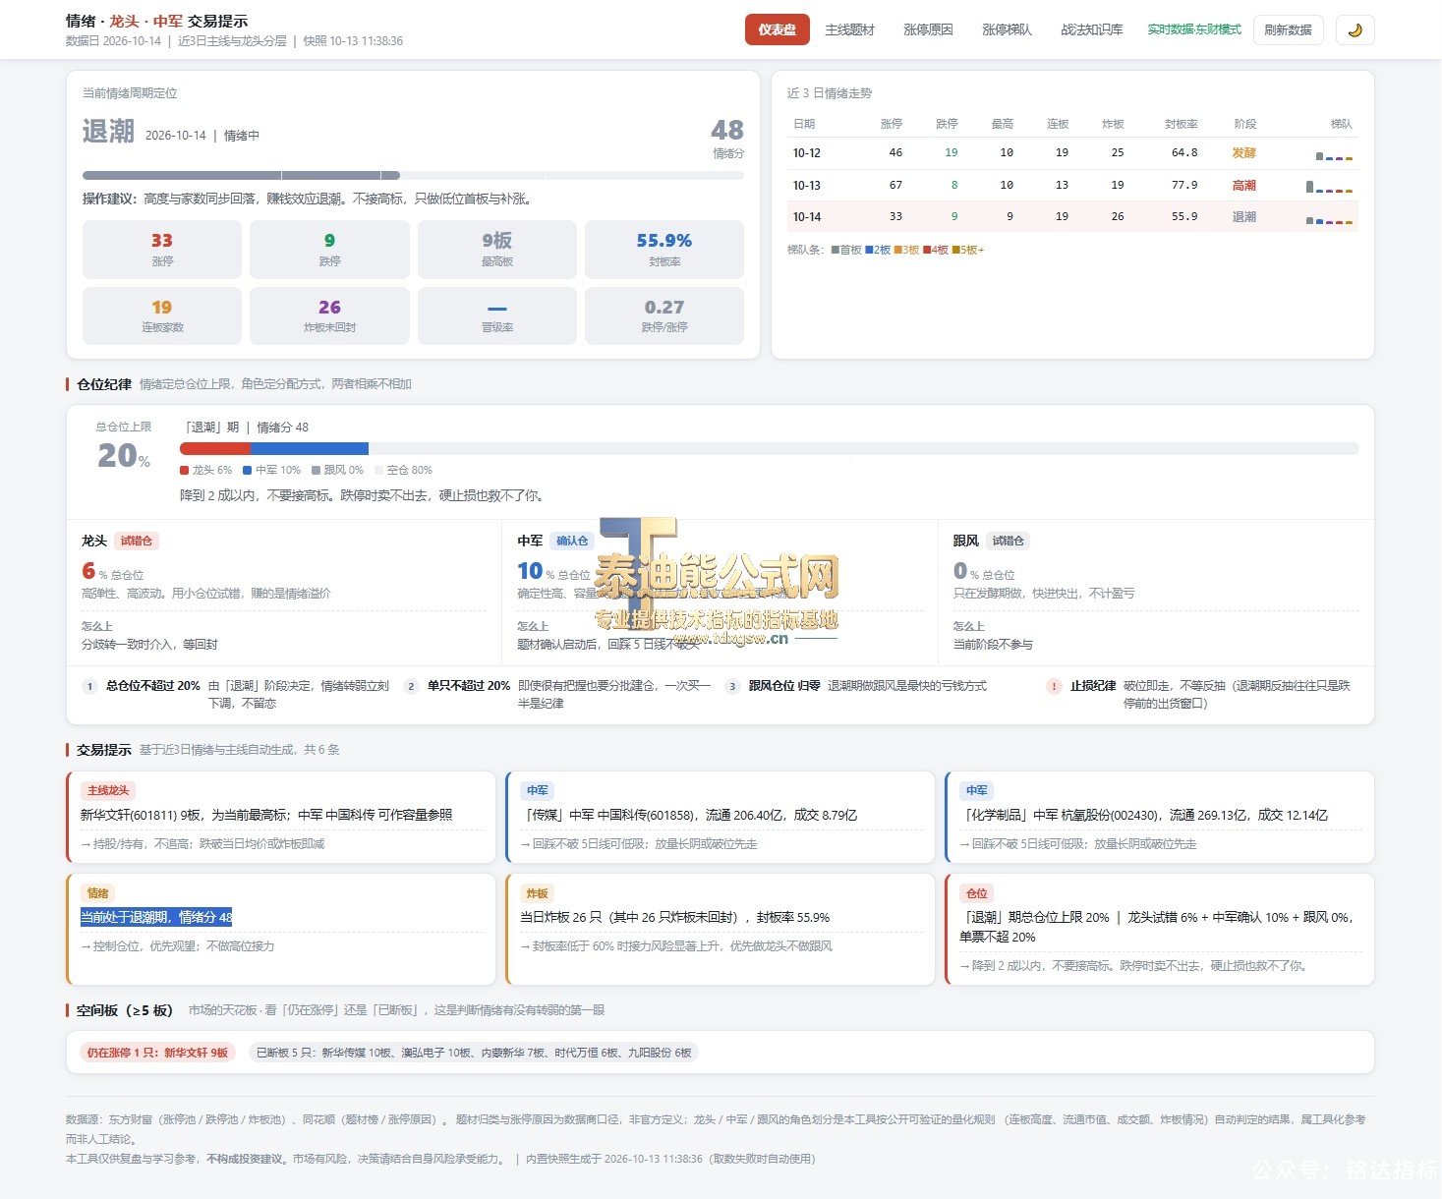Click rule number 1 circle badge
Image resolution: width=1442 pixels, height=1199 pixels.
(90, 686)
